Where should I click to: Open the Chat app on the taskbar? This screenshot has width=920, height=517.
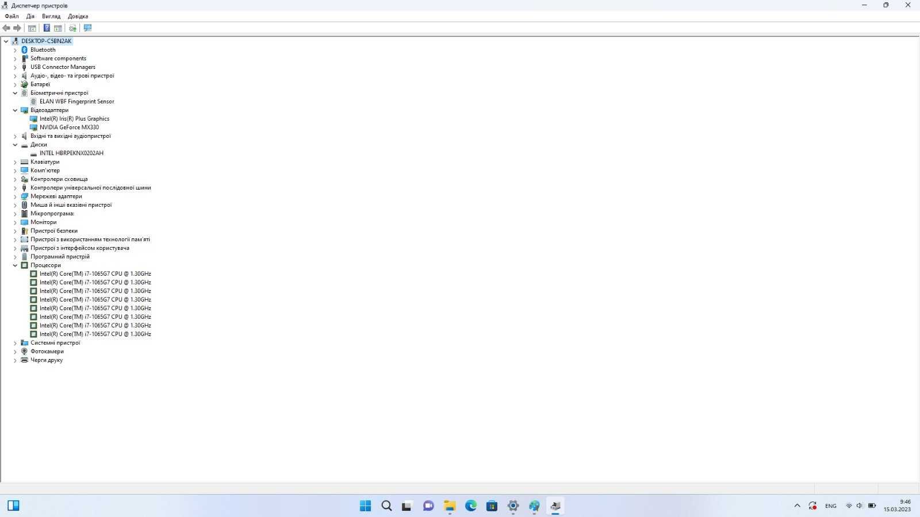pos(428,506)
